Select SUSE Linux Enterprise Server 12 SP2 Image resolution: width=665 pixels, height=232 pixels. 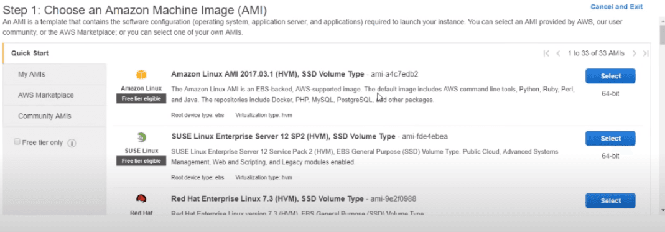tap(610, 138)
